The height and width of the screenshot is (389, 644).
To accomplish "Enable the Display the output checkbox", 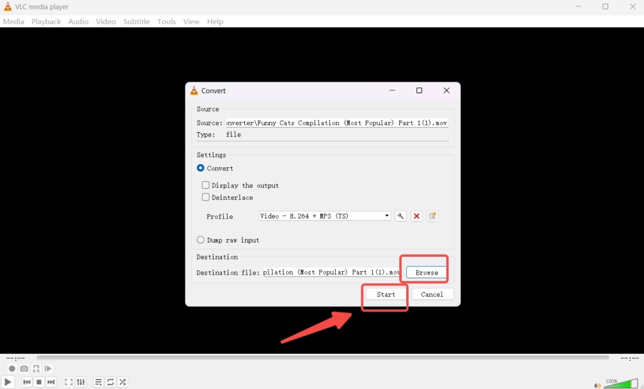I will [x=205, y=185].
